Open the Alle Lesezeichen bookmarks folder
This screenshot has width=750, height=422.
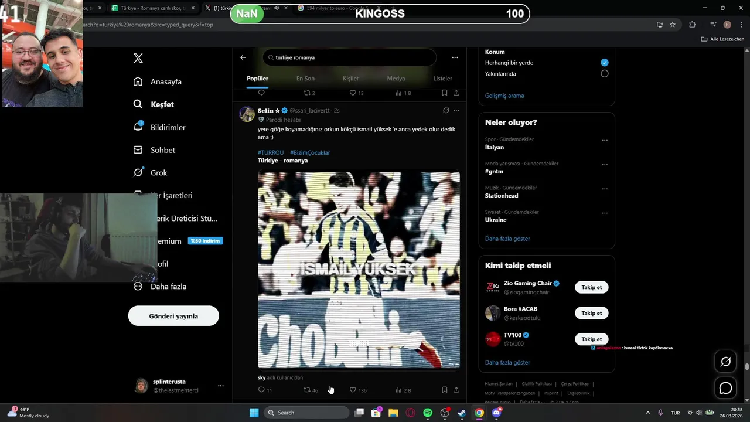(722, 39)
